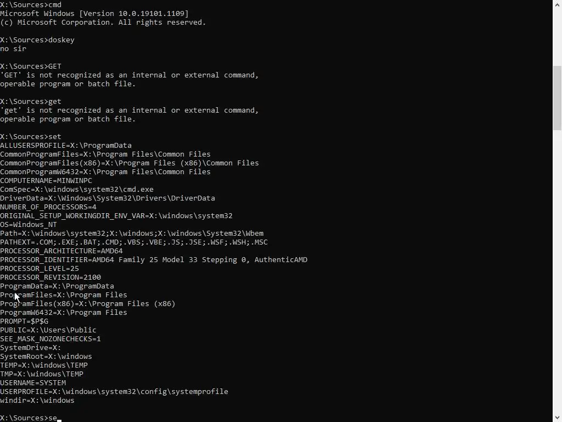This screenshot has width=562, height=422.
Task: Click the SystemDrive=X: line
Action: pyautogui.click(x=31, y=348)
